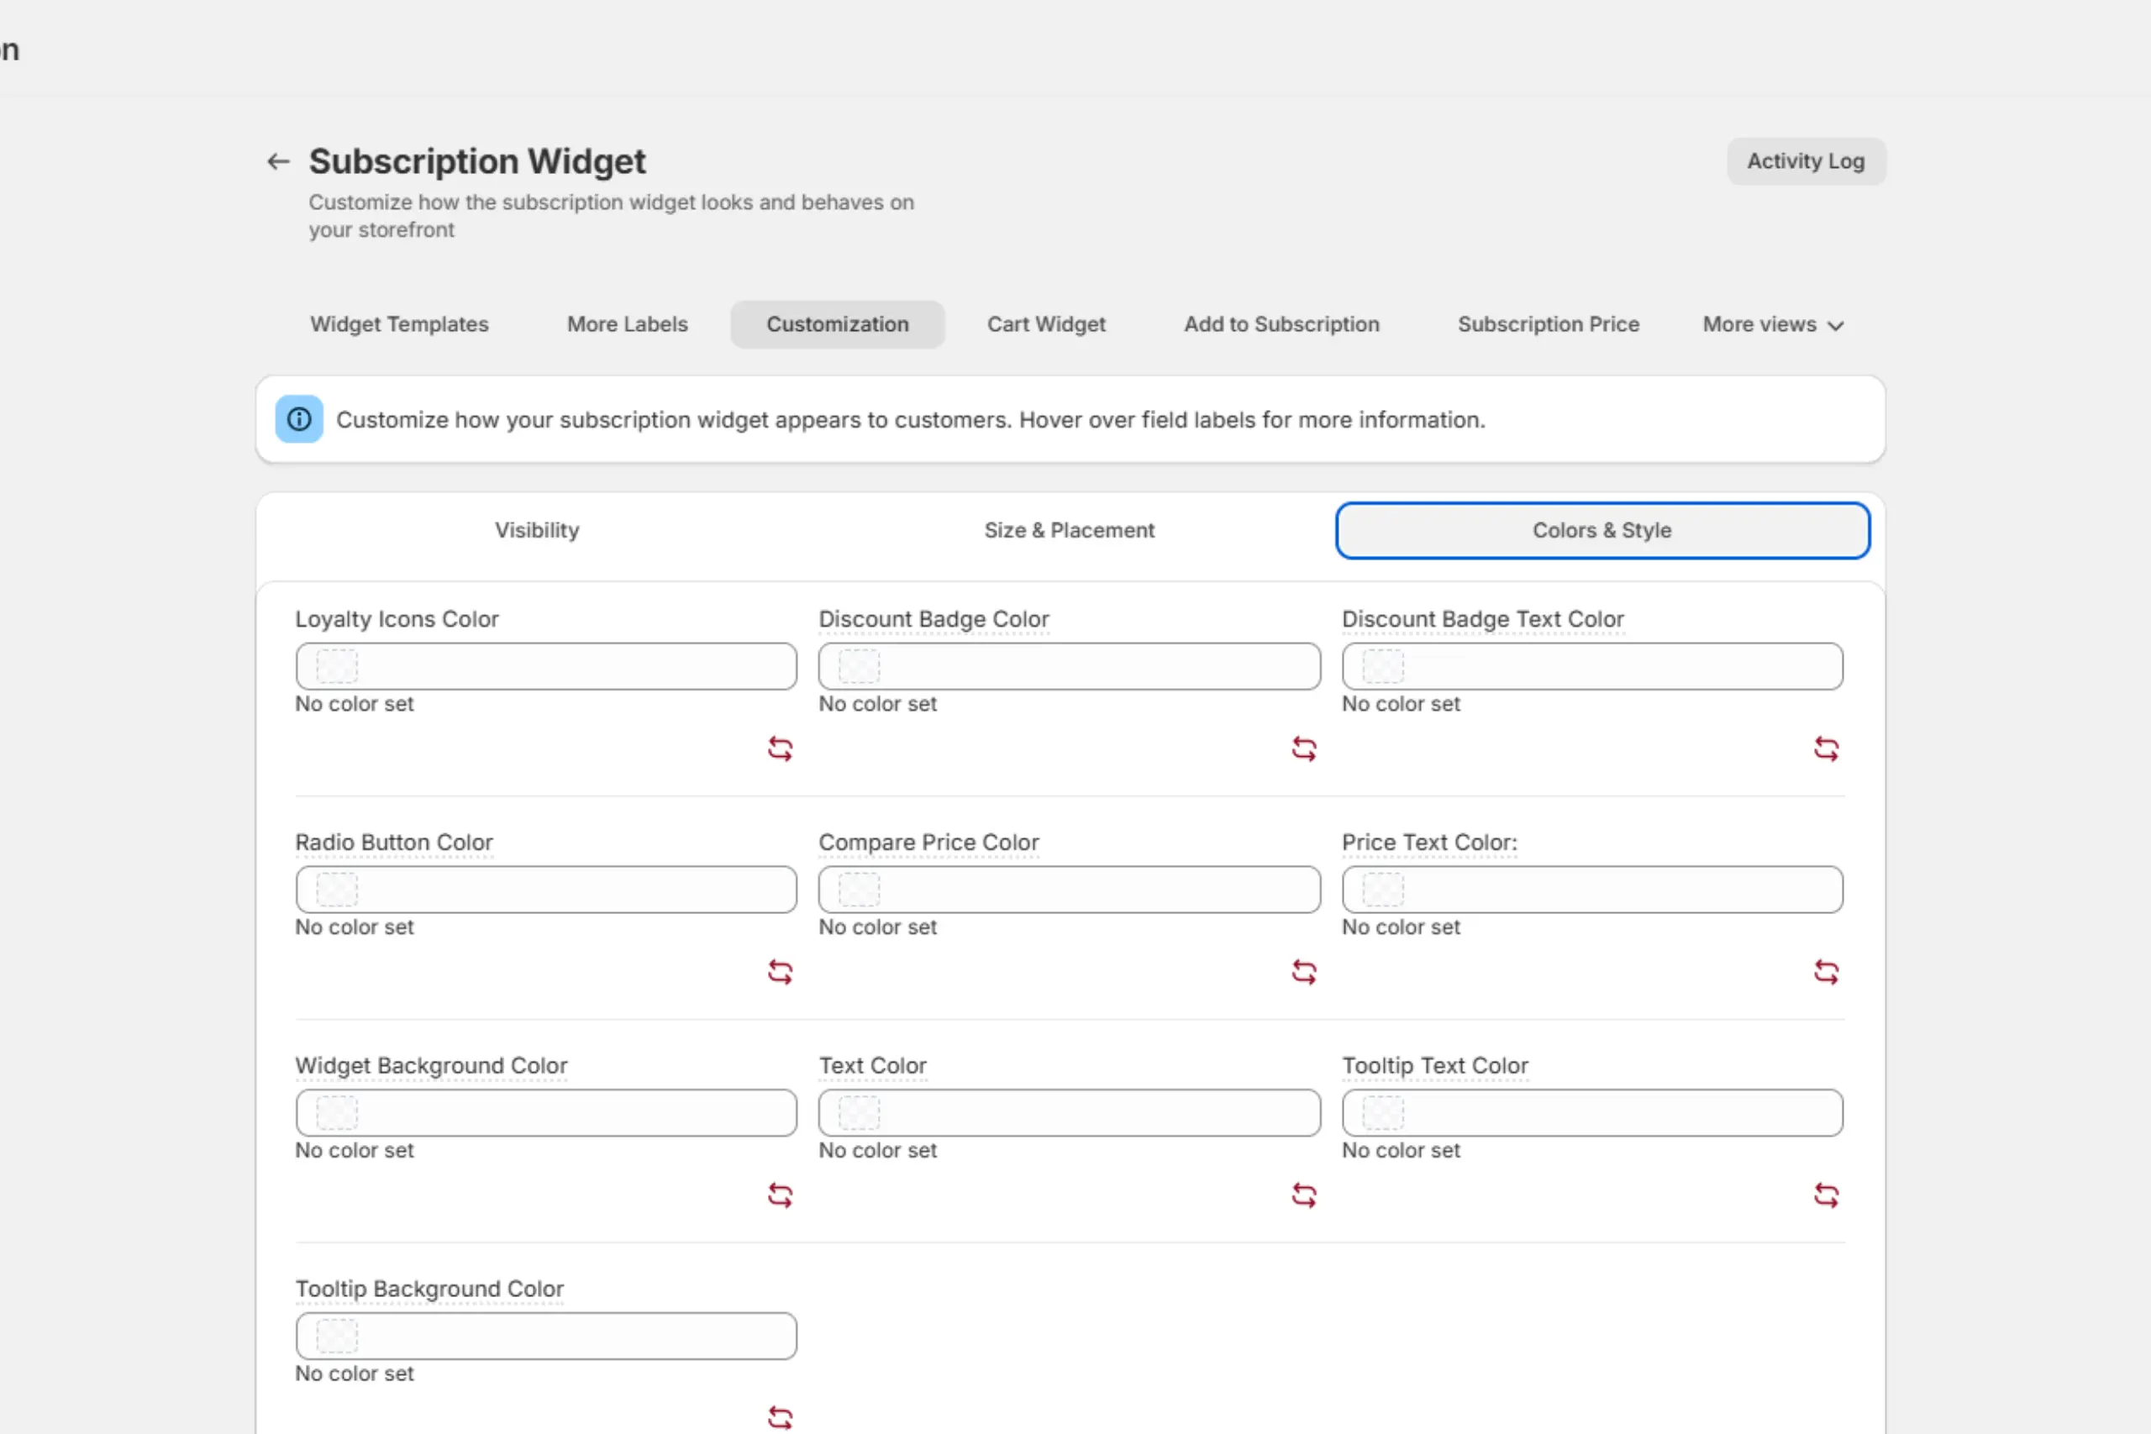The height and width of the screenshot is (1434, 2151).
Task: Reset the Widget Background Color
Action: (x=780, y=1195)
